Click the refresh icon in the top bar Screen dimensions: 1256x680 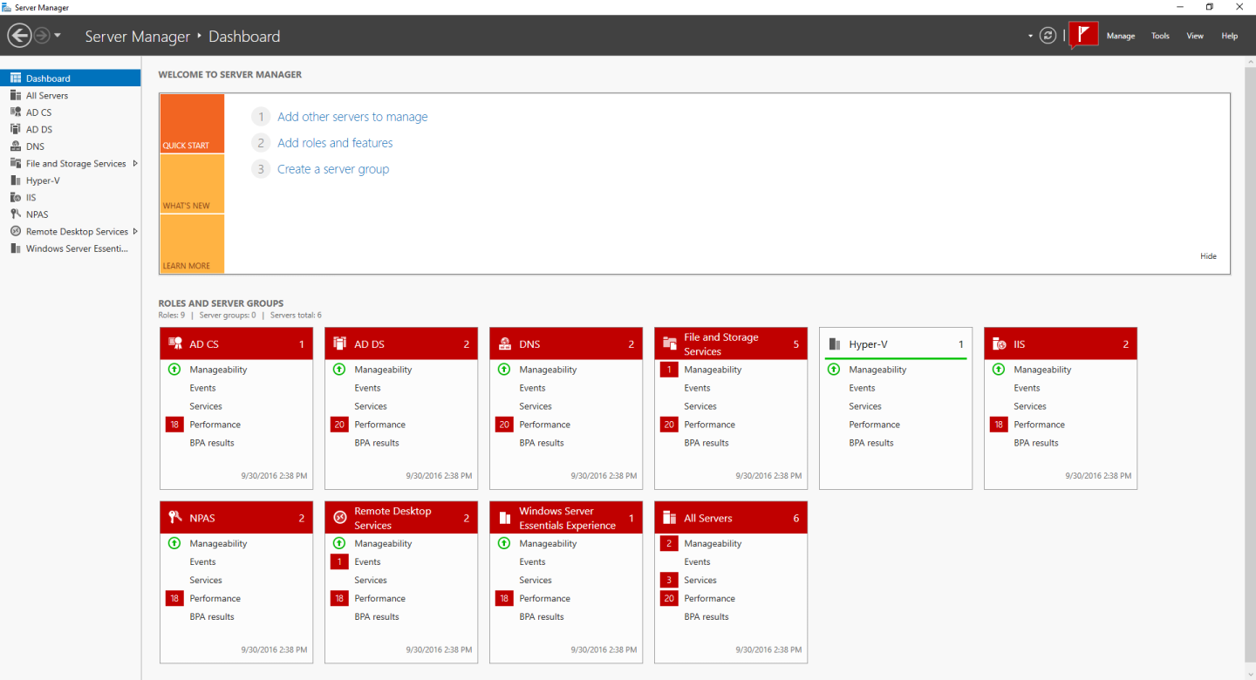point(1048,36)
